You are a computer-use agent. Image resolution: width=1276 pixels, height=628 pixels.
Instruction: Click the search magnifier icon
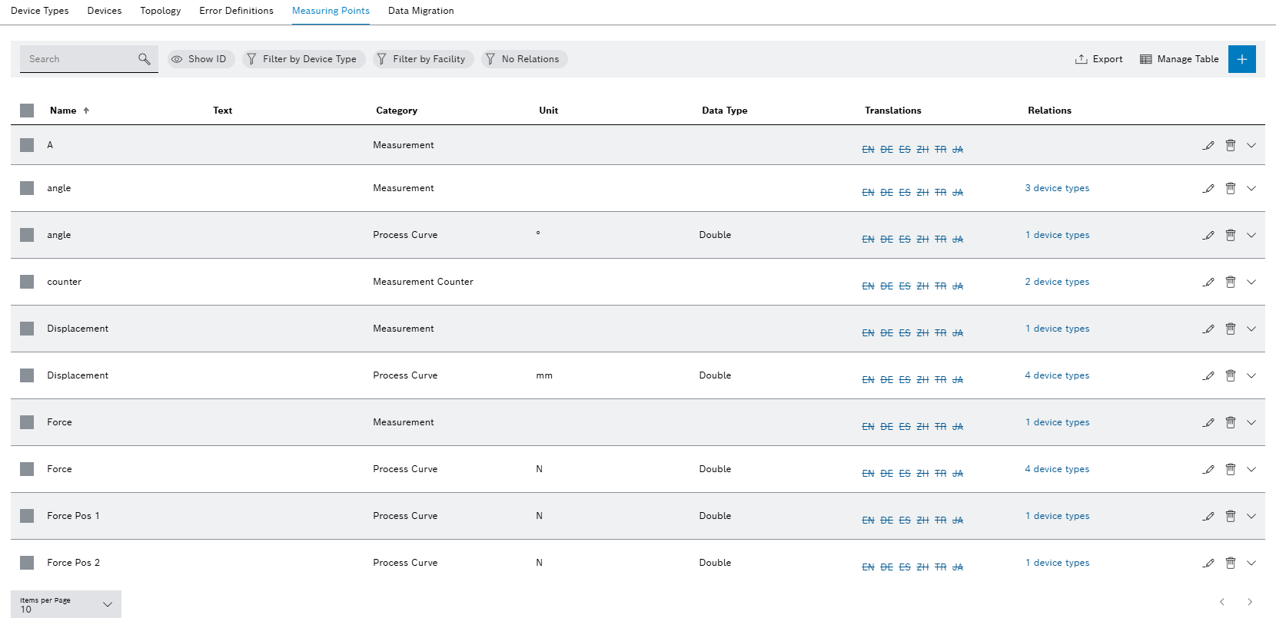coord(144,59)
